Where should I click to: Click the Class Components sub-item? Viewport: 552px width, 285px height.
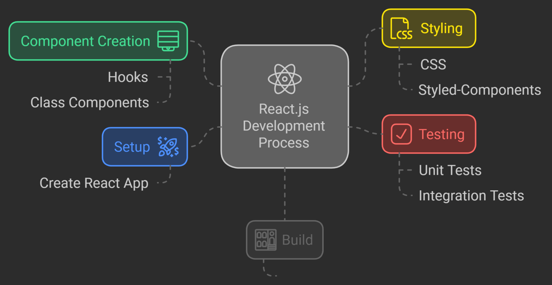click(90, 102)
